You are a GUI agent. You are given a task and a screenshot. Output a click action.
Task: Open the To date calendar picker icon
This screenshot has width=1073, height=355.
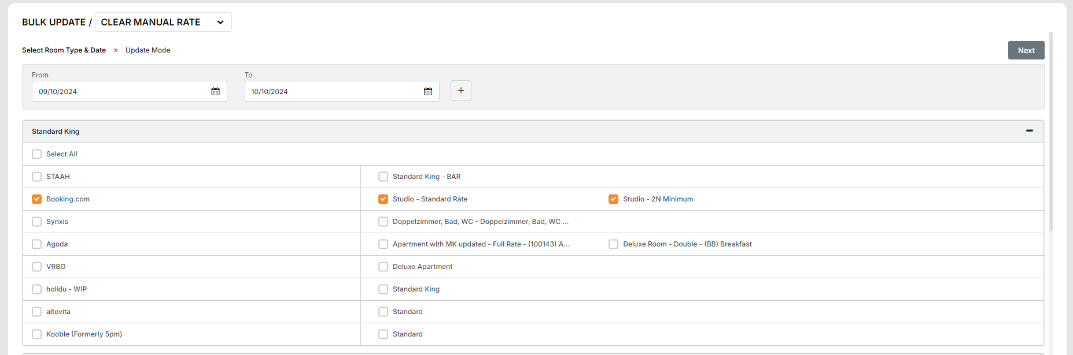(428, 91)
